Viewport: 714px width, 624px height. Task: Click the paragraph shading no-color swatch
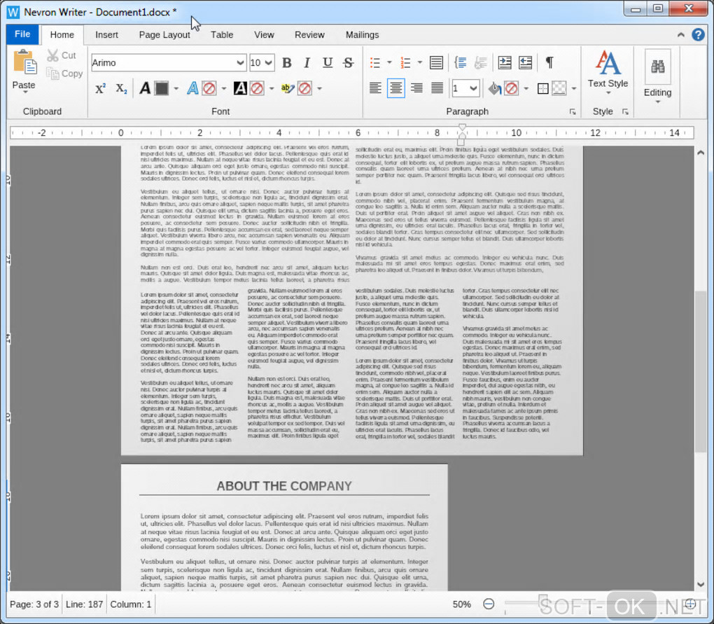pos(512,88)
